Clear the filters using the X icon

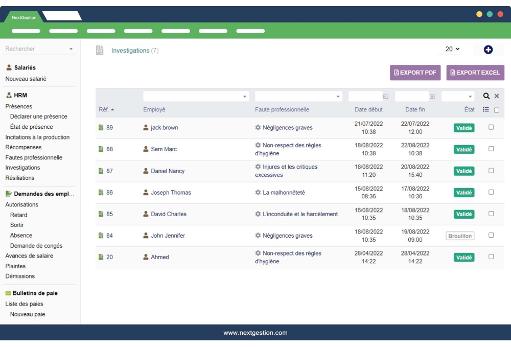[497, 96]
